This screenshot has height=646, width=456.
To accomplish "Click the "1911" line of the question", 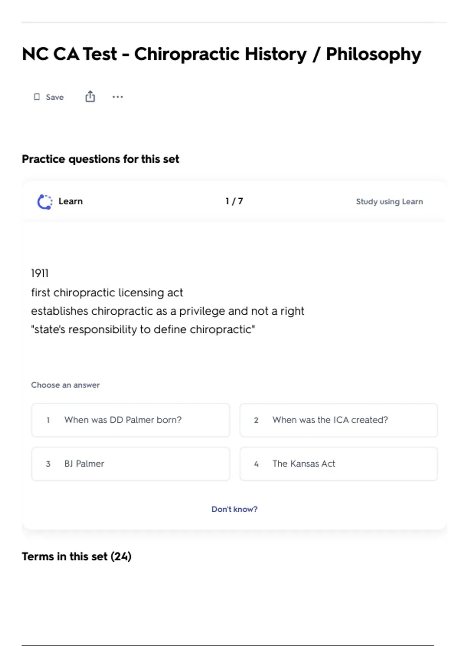I will click(x=40, y=273).
